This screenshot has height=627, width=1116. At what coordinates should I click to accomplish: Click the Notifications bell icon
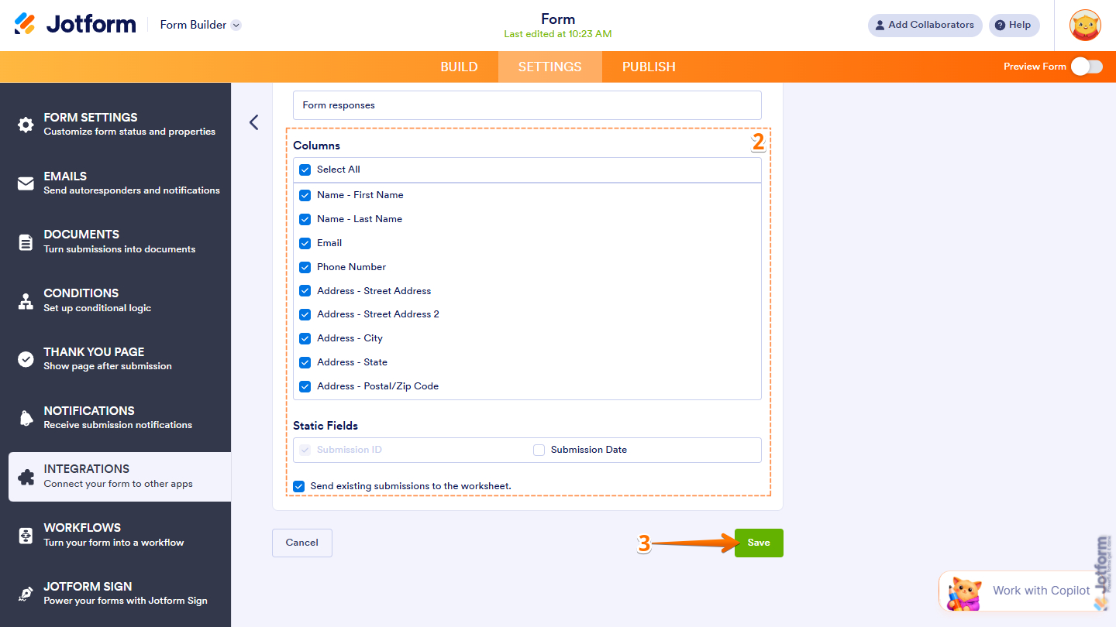click(x=25, y=416)
